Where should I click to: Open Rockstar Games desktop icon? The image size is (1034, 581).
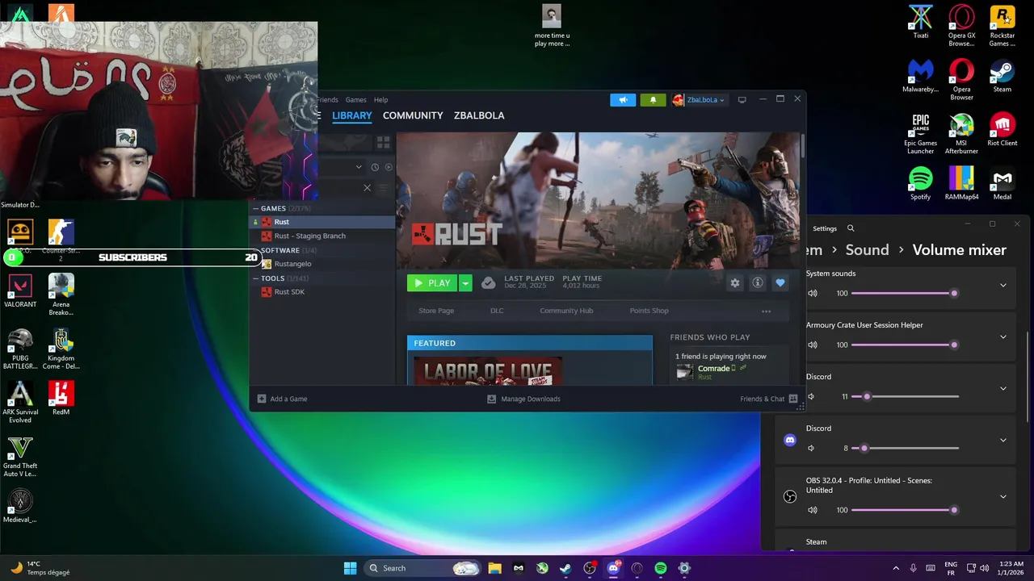(x=1002, y=27)
